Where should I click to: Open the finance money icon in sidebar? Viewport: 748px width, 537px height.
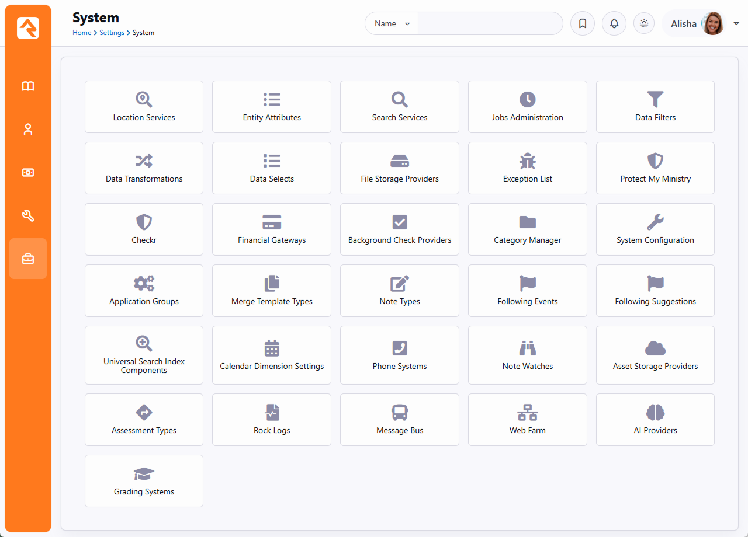tap(28, 173)
